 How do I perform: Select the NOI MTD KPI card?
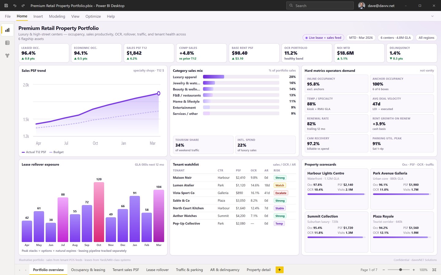point(359,53)
